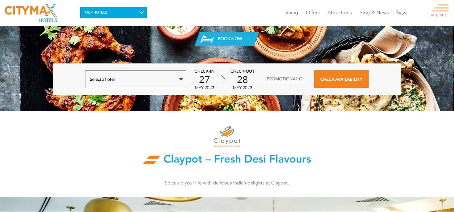Open the Dining menu item
This screenshot has height=212, width=454.
(291, 12)
